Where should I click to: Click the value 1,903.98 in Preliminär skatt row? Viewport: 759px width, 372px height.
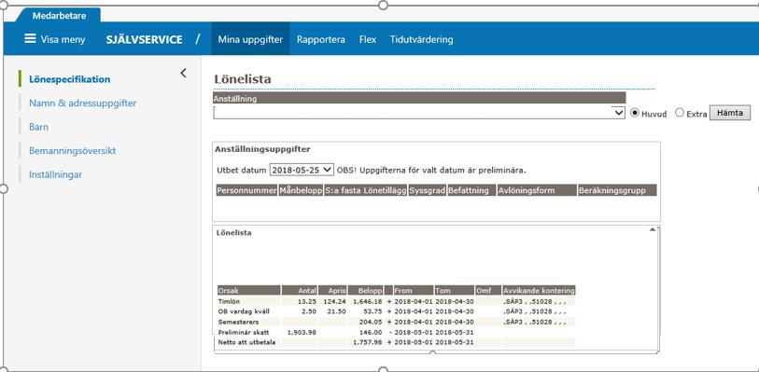[302, 332]
